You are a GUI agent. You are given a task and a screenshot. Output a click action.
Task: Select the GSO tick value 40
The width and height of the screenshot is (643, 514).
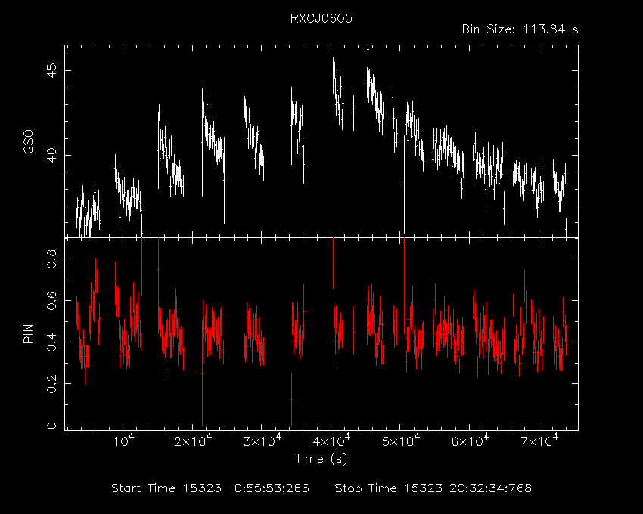[52, 156]
